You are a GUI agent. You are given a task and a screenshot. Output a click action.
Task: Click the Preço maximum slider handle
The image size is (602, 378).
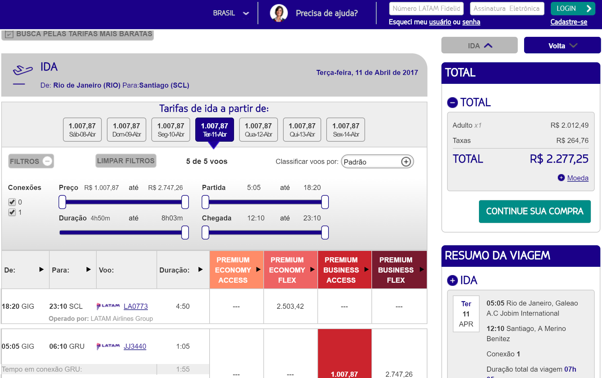(x=185, y=202)
